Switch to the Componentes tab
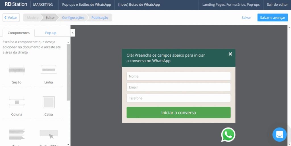The width and height of the screenshot is (291, 146). 18,33
